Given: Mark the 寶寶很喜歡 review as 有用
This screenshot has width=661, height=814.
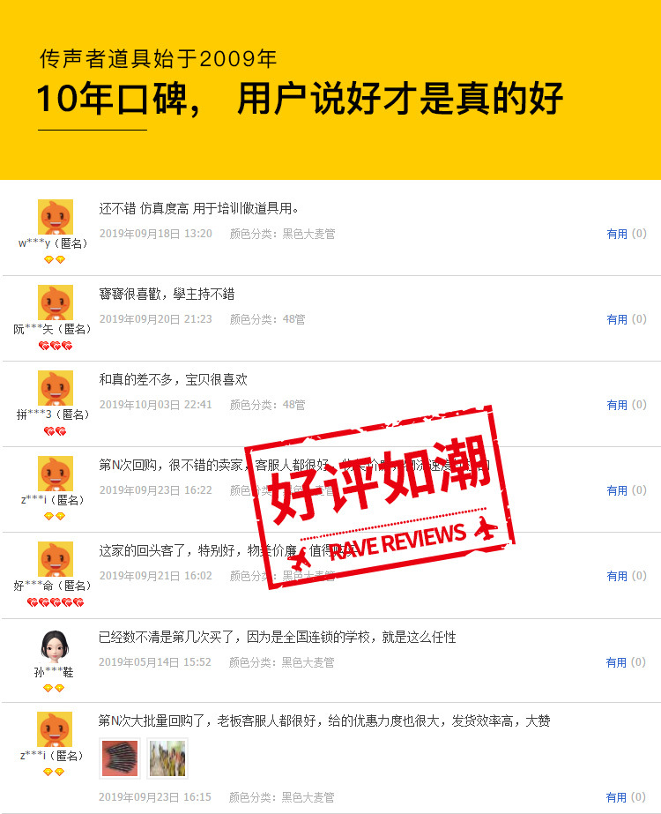Looking at the screenshot, I should pos(617,320).
